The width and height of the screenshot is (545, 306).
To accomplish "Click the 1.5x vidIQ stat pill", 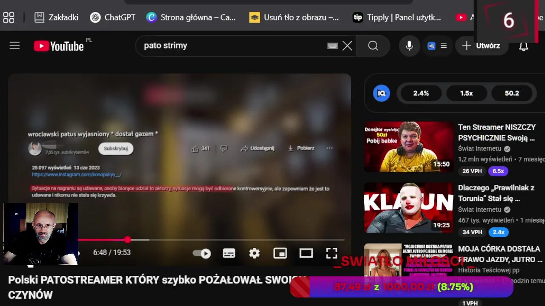I will pyautogui.click(x=466, y=93).
